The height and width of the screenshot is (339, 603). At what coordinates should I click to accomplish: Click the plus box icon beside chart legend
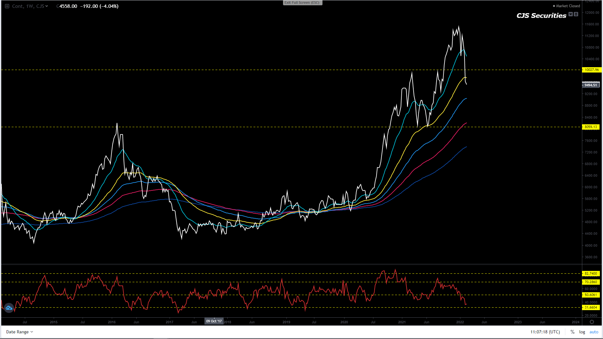[x=7, y=6]
